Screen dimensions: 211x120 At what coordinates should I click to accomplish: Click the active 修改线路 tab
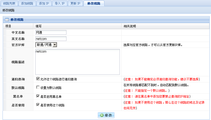[94, 3]
